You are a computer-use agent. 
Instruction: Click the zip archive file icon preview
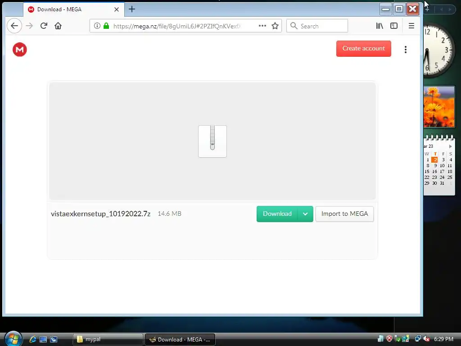212,141
